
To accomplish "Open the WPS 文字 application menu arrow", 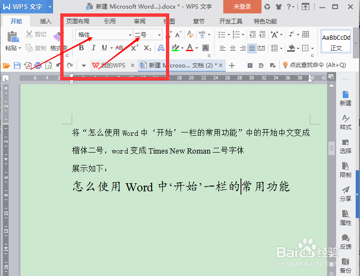I will (x=50, y=7).
